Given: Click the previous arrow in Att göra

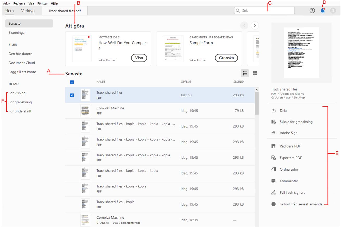Looking at the screenshot, I should (244, 25).
